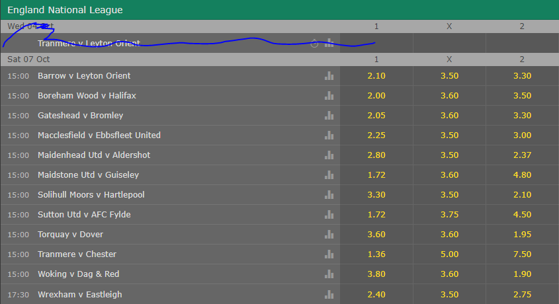Open stats icon for Maidstone Utd v Guiseley
The image size is (559, 304).
tap(329, 174)
